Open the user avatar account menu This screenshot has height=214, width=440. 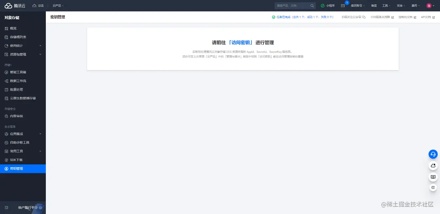pyautogui.click(x=429, y=6)
